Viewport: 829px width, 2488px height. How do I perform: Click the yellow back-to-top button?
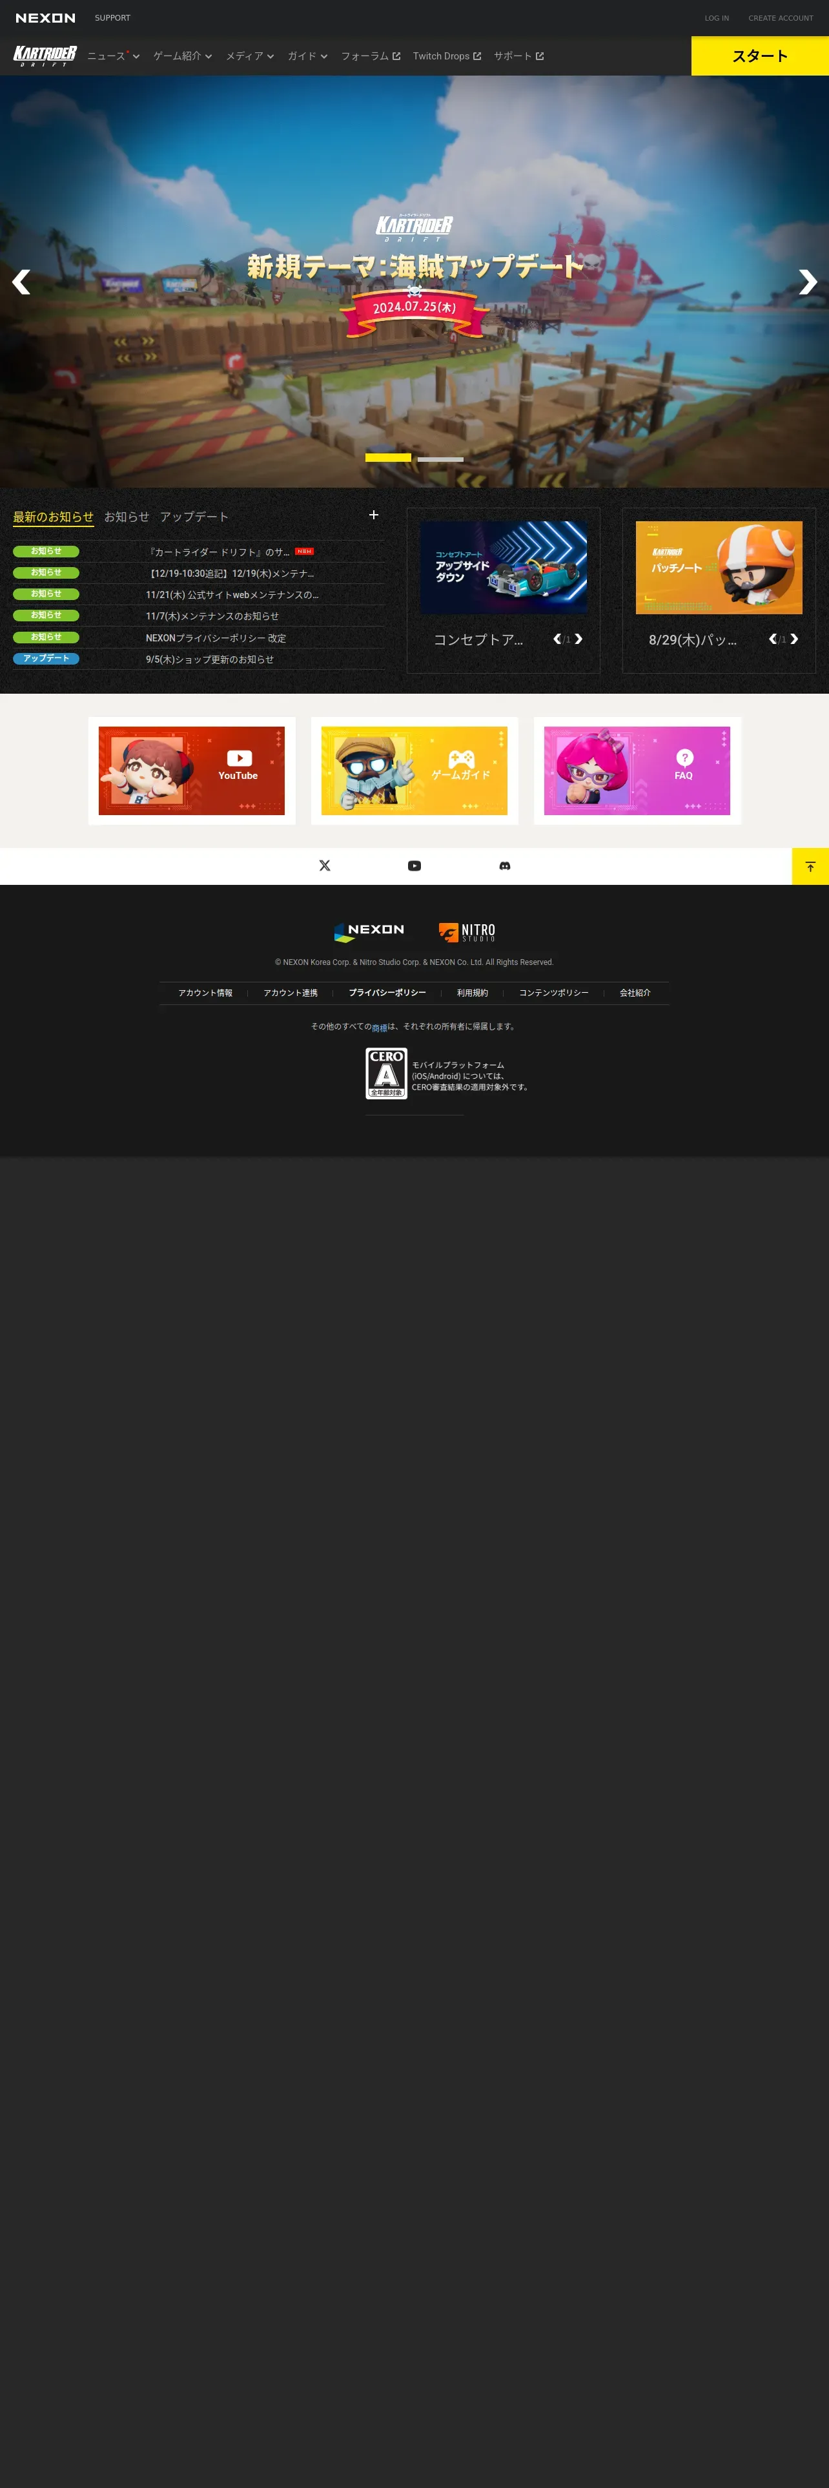coord(810,866)
